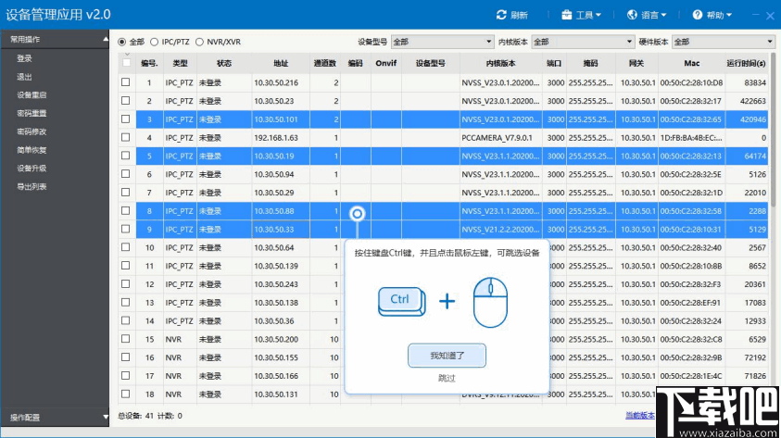781x438 pixels.
Task: Select the 全部 radio button
Action: (122, 42)
